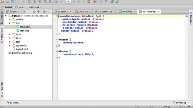This screenshot has width=193, height=108.
Task: Fold the #footer block
Action: tap(57, 51)
